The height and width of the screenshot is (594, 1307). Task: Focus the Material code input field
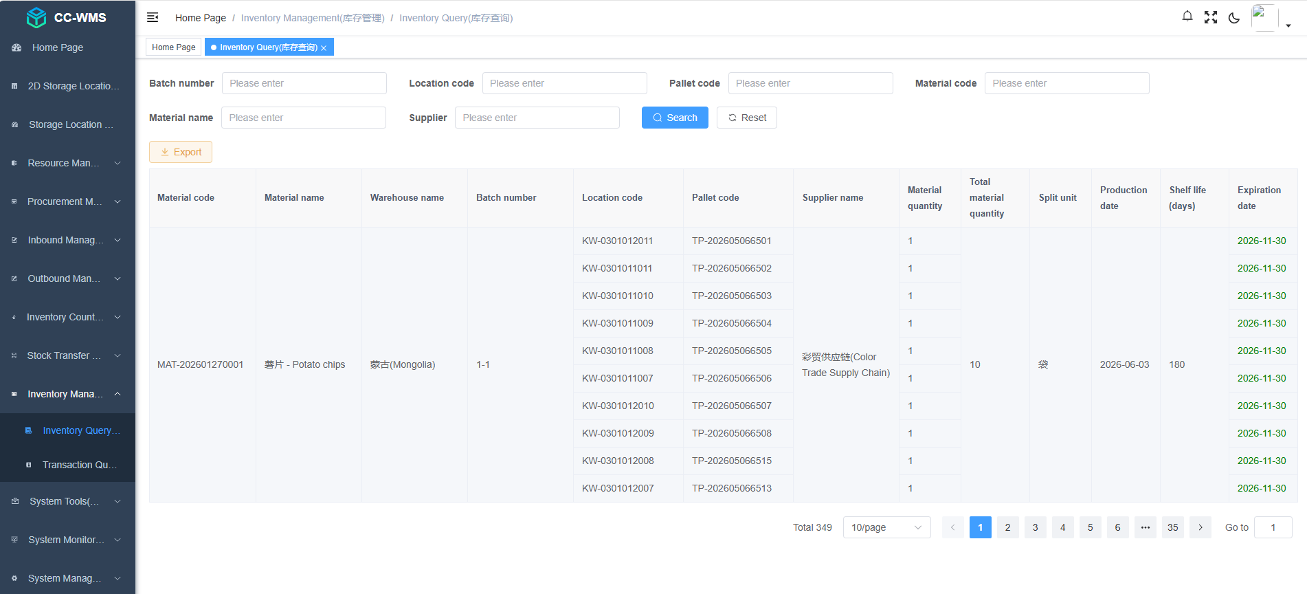[x=1067, y=83]
